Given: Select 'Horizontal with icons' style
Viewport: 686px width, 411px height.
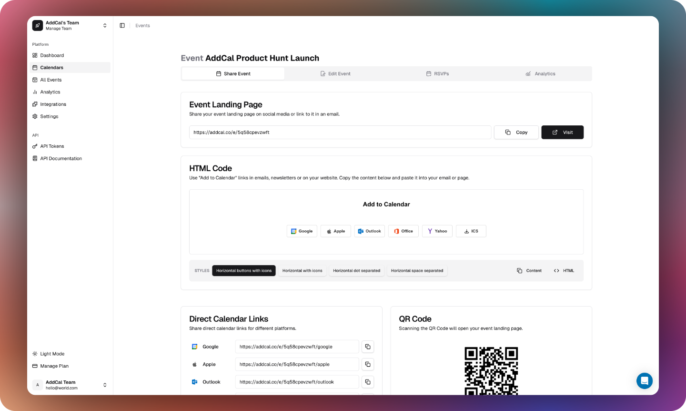Looking at the screenshot, I should point(303,271).
